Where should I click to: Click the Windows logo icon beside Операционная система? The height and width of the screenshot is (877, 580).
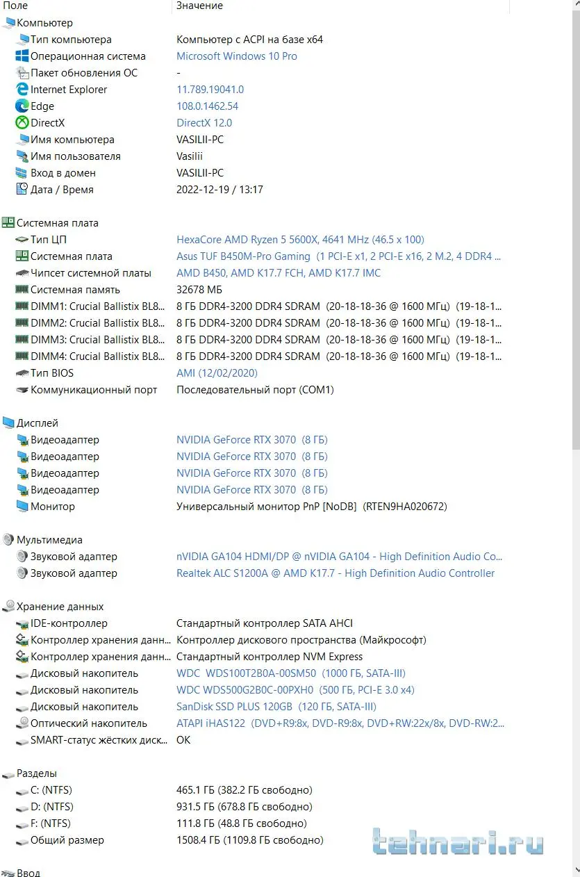22,56
